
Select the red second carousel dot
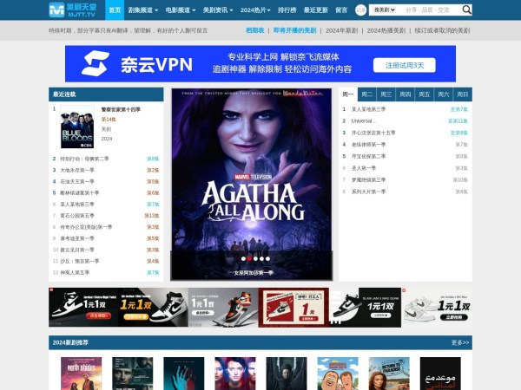249,258
